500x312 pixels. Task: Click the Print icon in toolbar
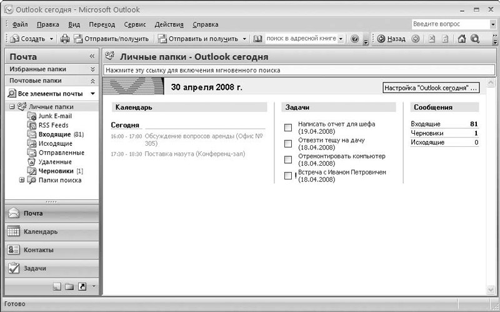[x=65, y=39]
